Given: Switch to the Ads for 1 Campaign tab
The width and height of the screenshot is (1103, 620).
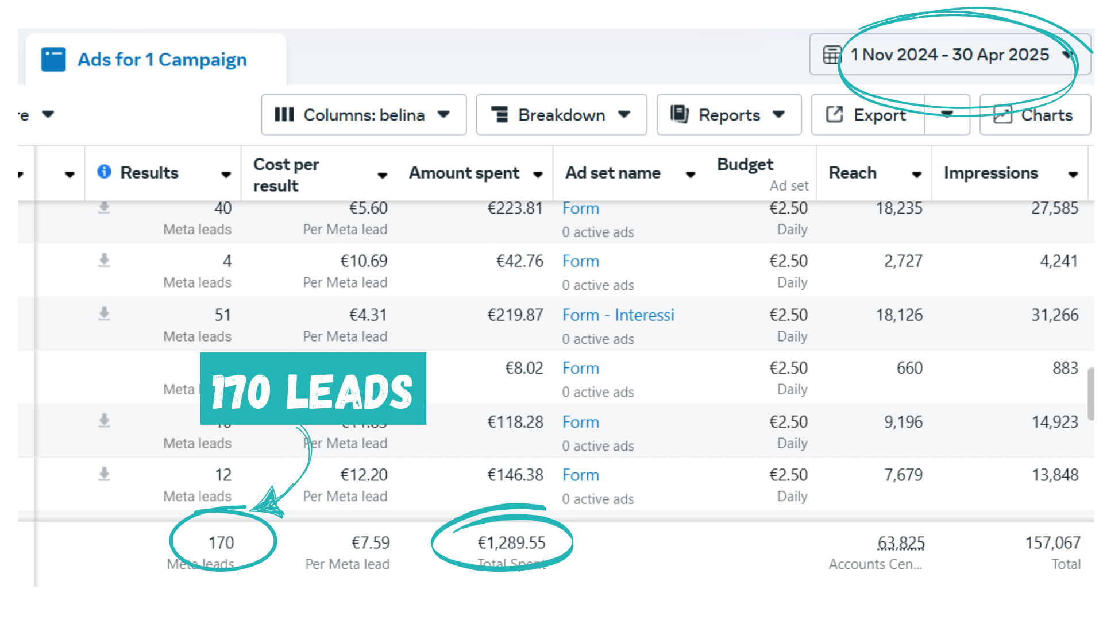Looking at the screenshot, I should tap(162, 60).
